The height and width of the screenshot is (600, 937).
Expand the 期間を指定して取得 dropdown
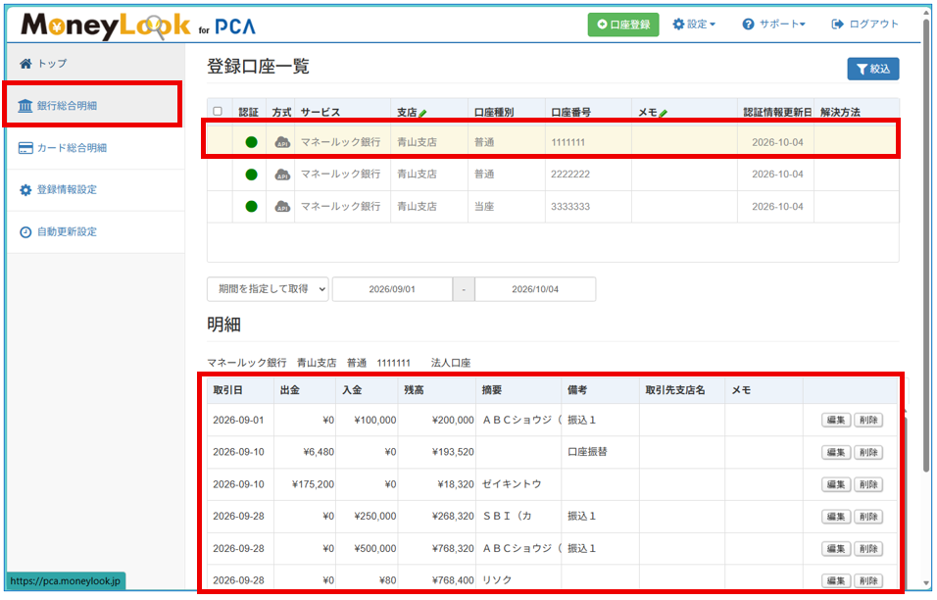pyautogui.click(x=268, y=289)
